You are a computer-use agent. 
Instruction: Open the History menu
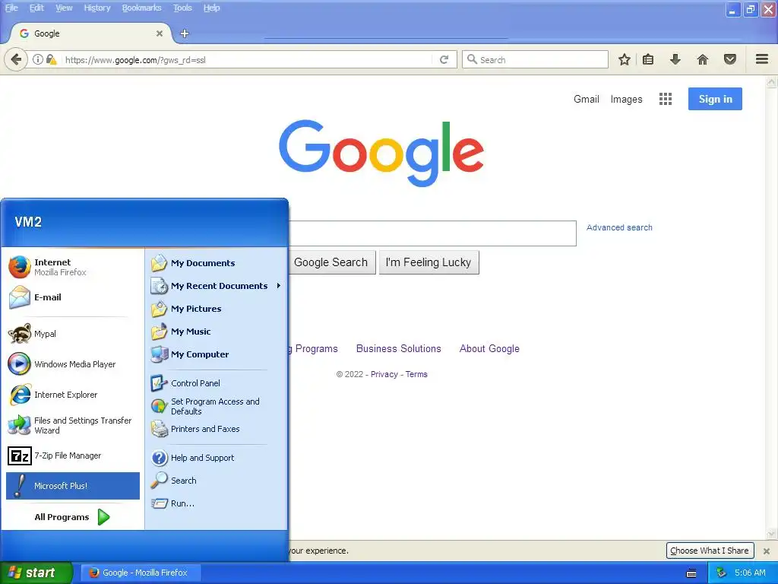click(97, 8)
